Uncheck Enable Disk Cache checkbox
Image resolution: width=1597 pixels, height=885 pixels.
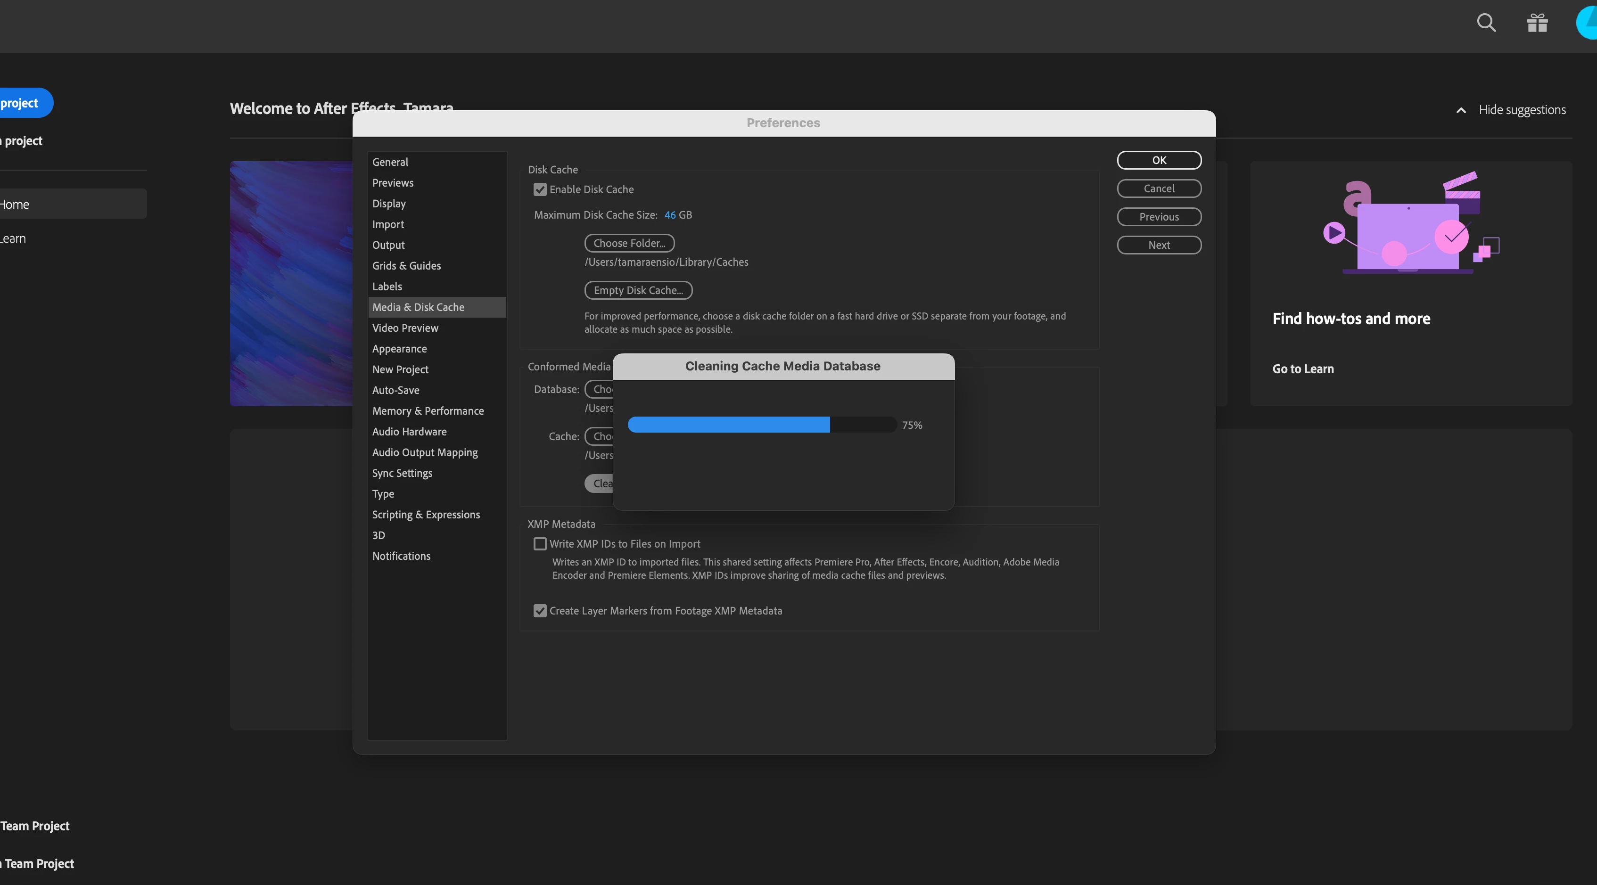click(540, 189)
